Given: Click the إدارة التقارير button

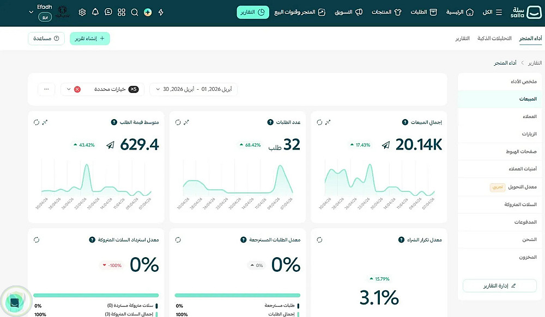Looking at the screenshot, I should tap(499, 286).
